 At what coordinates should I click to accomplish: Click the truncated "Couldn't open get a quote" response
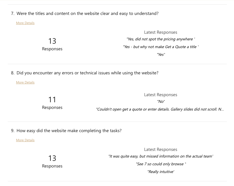pyautogui.click(x=160, y=109)
